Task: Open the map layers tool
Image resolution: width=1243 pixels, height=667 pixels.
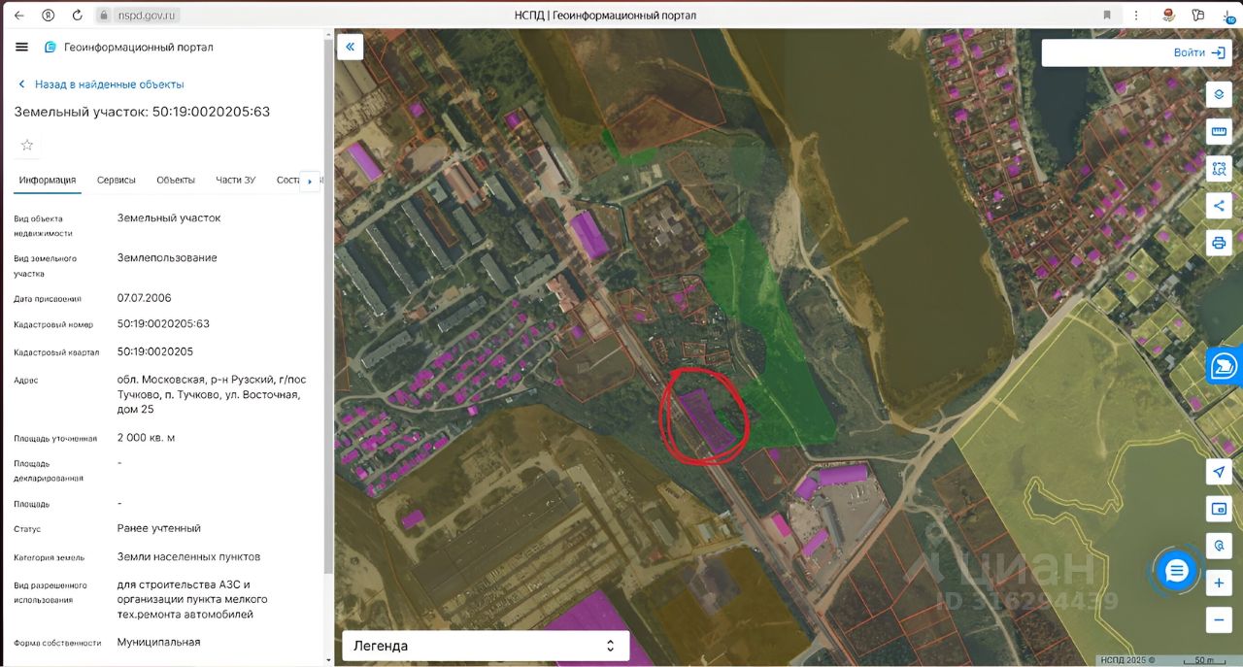Action: pos(1219,94)
